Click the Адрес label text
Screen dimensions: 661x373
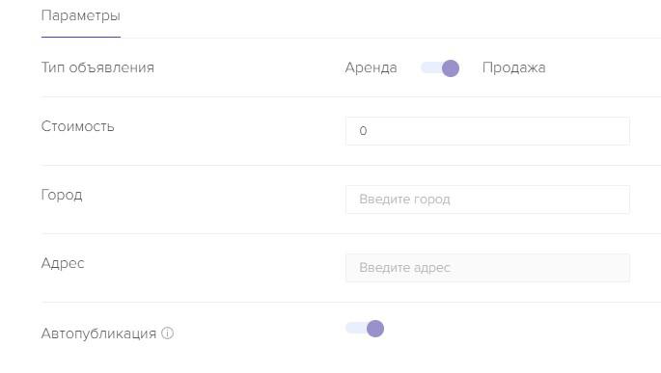click(x=63, y=263)
